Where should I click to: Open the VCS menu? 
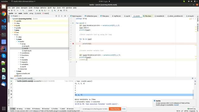(63, 8)
